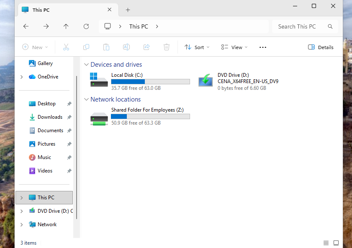Navigate up one level with up arrow
The width and height of the screenshot is (352, 248).
pos(66,26)
